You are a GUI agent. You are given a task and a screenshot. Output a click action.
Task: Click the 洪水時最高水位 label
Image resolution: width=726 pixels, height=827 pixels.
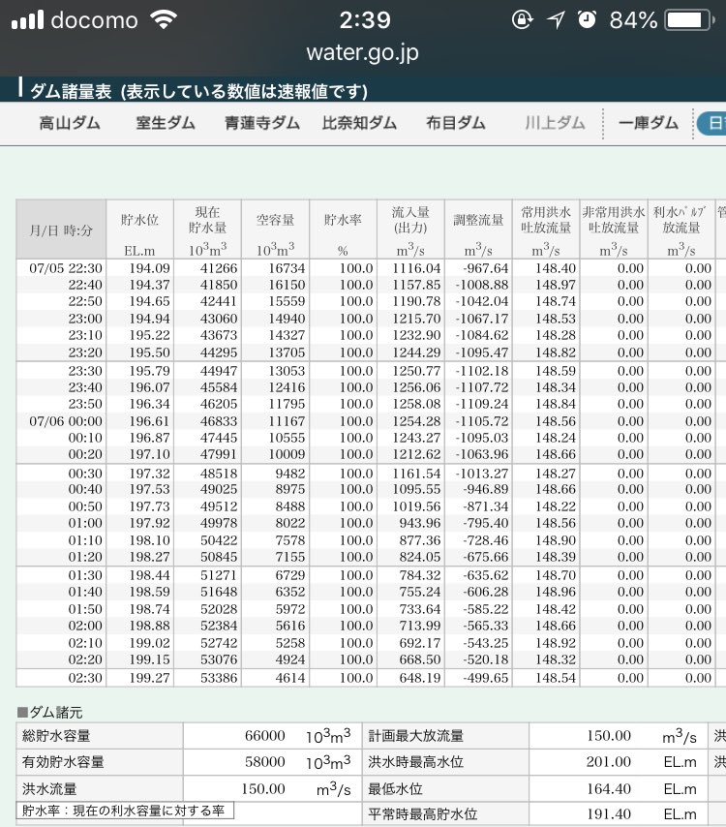(415, 761)
